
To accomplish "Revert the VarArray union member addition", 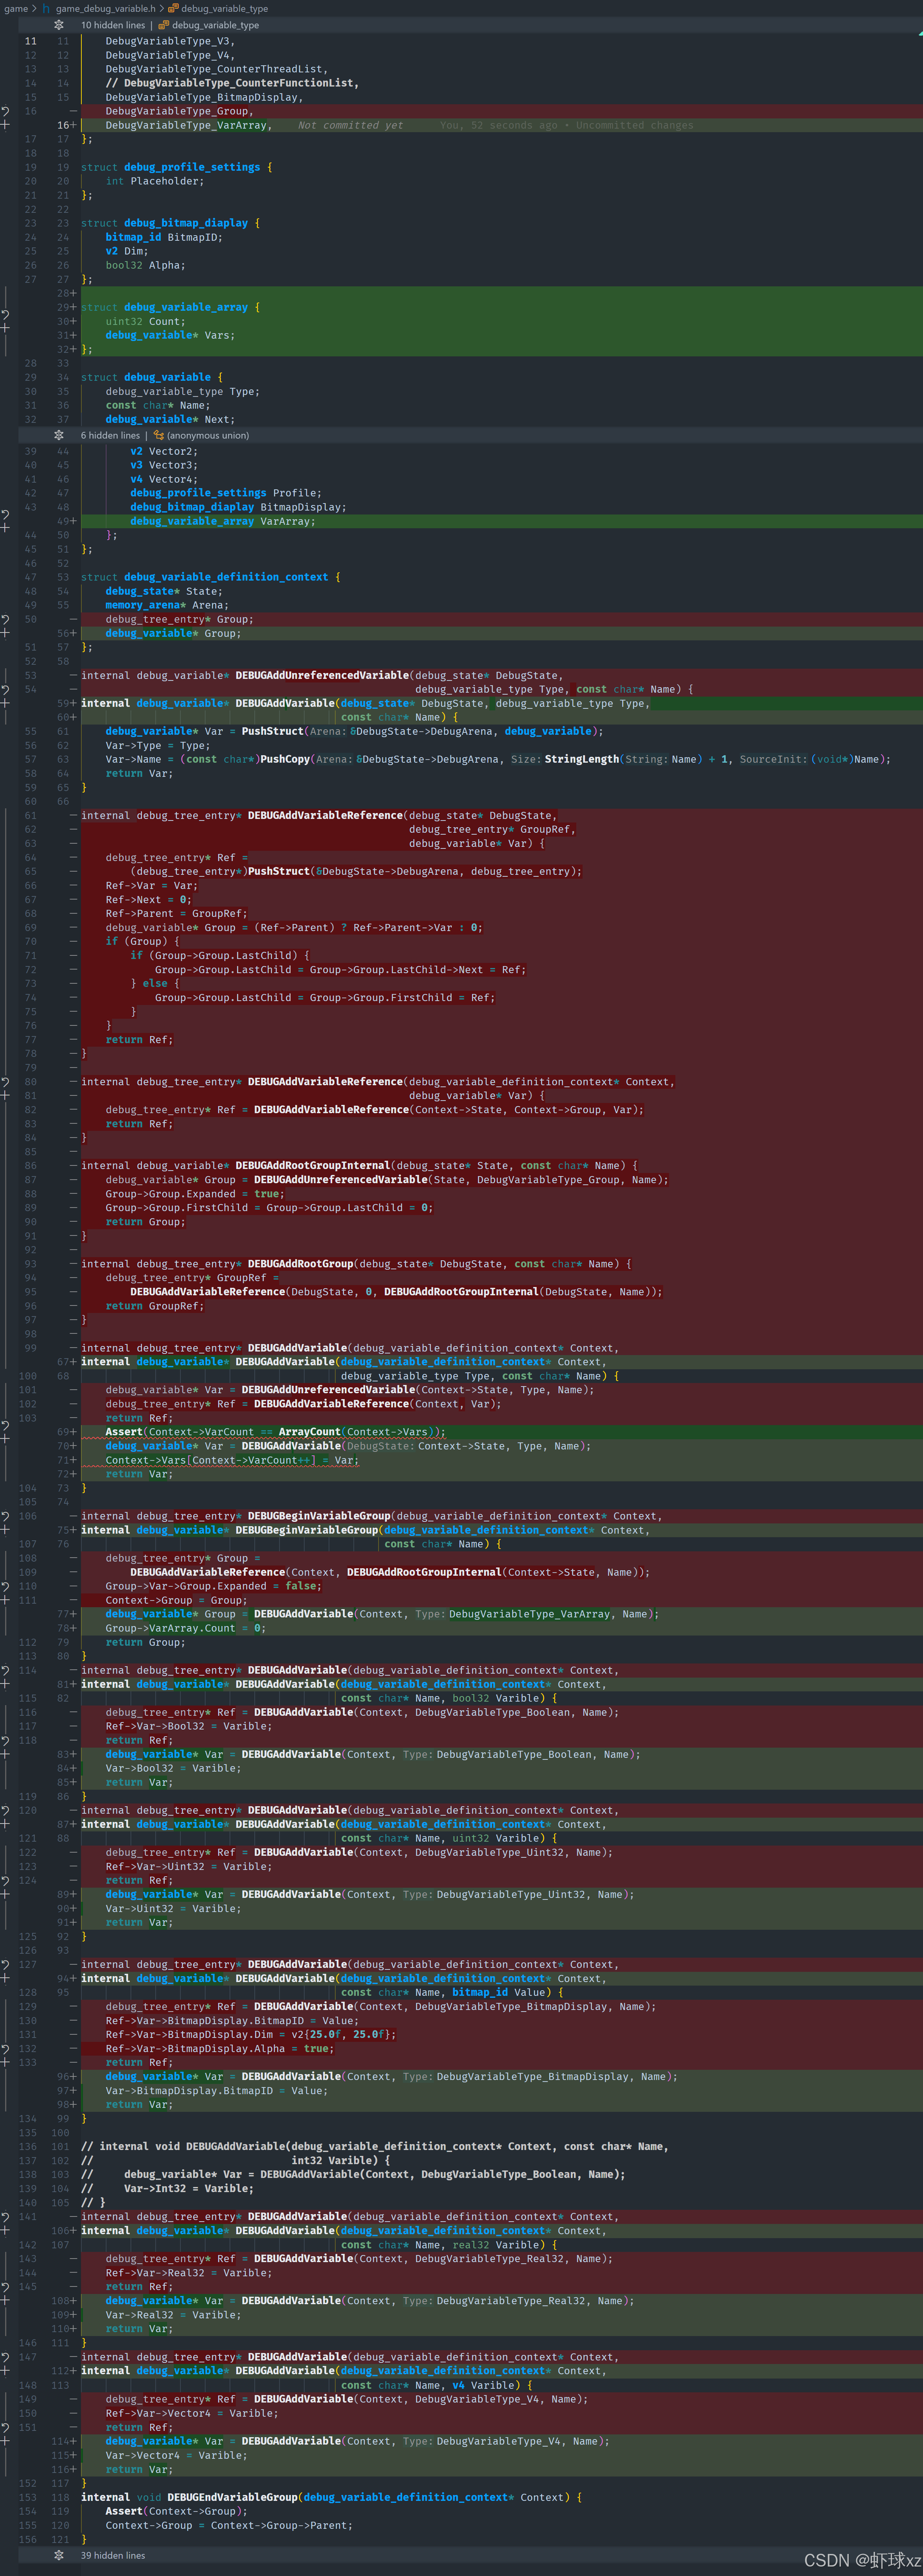I will [x=5, y=514].
